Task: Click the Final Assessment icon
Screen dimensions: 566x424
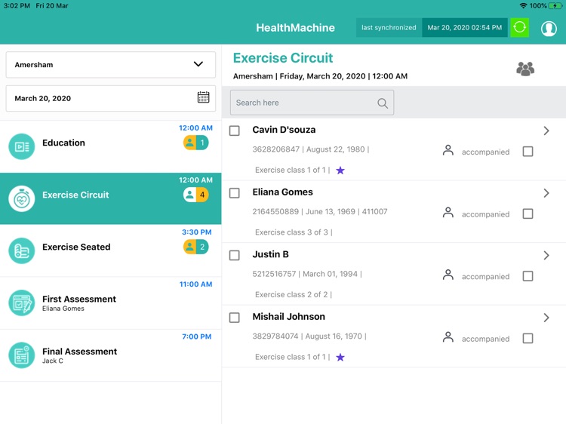Action: [22, 355]
